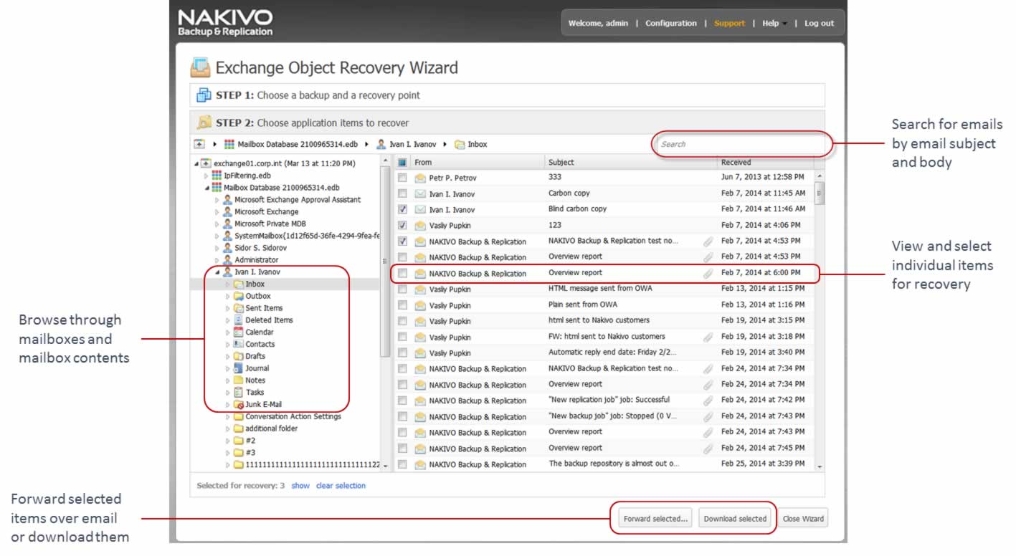Click the Download selected button
The image size is (1016, 556).
[x=735, y=519]
